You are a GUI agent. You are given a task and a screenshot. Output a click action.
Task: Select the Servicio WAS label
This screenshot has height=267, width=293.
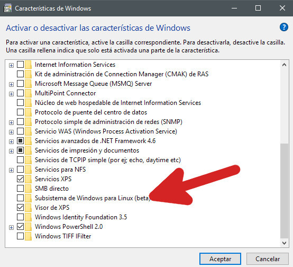[106, 131]
